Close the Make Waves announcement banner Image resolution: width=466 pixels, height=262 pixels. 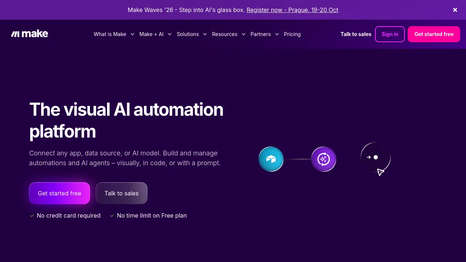point(455,10)
